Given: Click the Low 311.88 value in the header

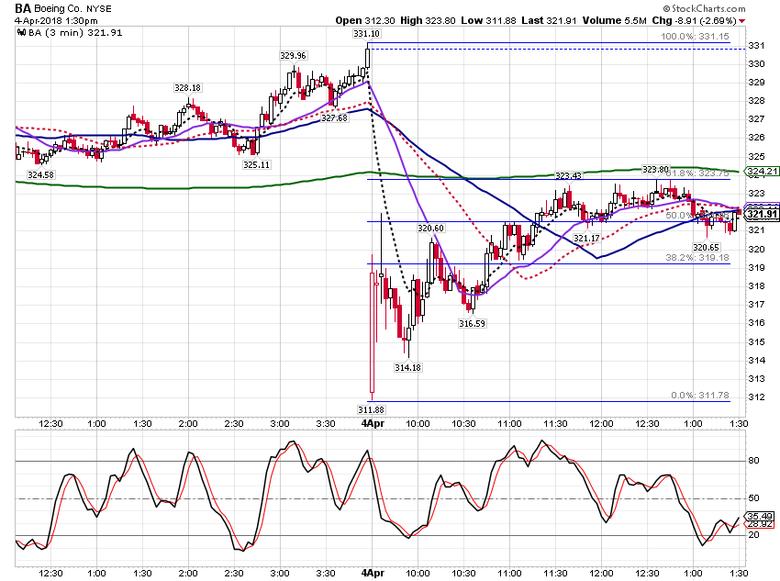Looking at the screenshot, I should pos(488,20).
